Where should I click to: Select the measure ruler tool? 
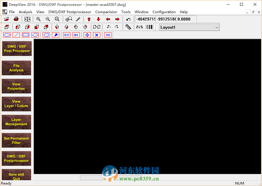[128, 27]
